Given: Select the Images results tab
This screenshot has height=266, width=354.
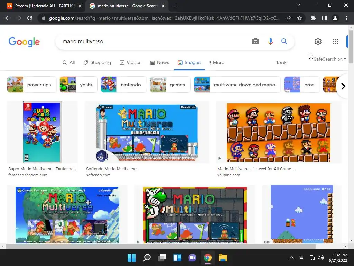Looking at the screenshot, I should [x=189, y=63].
